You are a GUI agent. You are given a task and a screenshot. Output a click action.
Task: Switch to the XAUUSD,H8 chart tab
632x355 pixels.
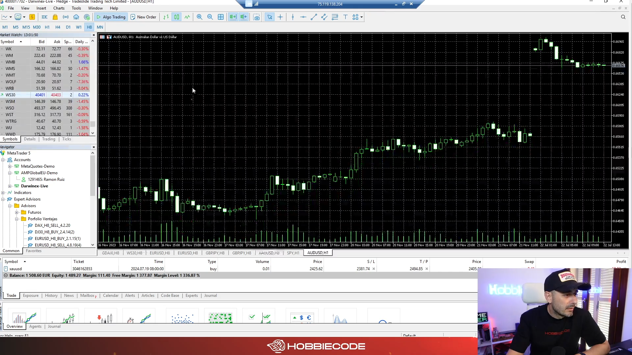coord(269,253)
